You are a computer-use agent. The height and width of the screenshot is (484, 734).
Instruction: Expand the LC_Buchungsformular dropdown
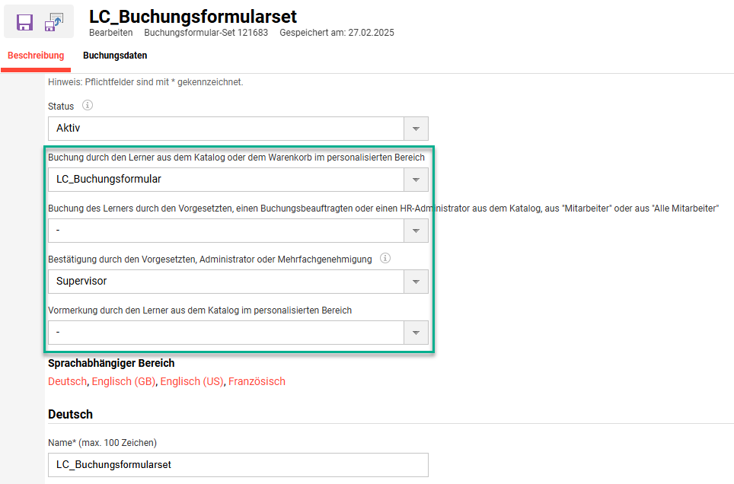[416, 180]
